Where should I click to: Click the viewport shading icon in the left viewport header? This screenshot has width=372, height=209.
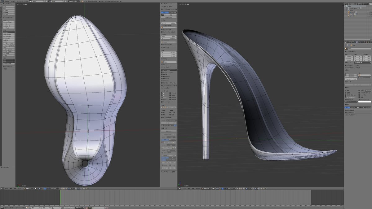pyautogui.click(x=36, y=188)
